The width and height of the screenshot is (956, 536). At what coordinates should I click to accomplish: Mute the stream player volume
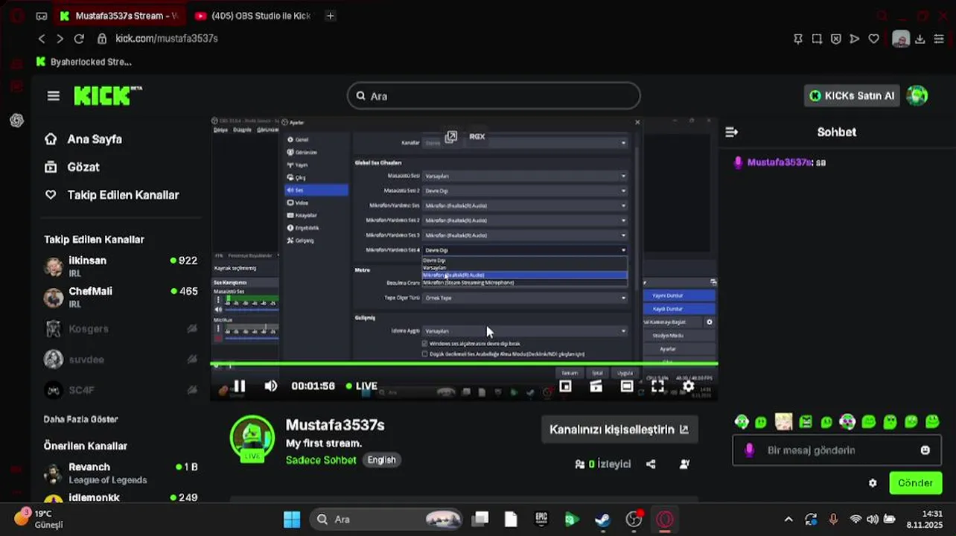pos(271,386)
